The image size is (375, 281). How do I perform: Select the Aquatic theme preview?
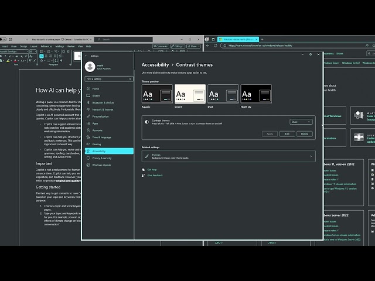157,94
